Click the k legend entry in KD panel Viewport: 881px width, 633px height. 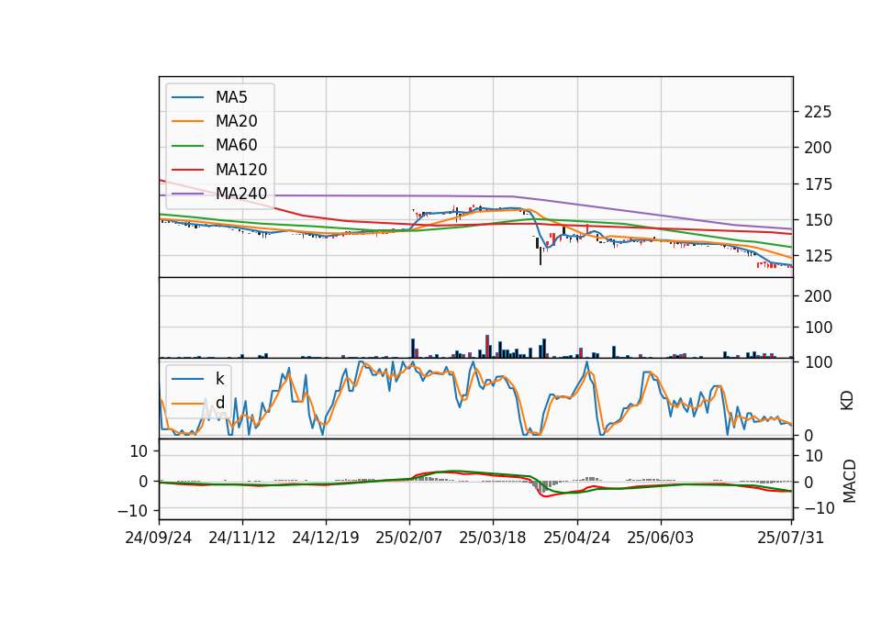pyautogui.click(x=219, y=379)
